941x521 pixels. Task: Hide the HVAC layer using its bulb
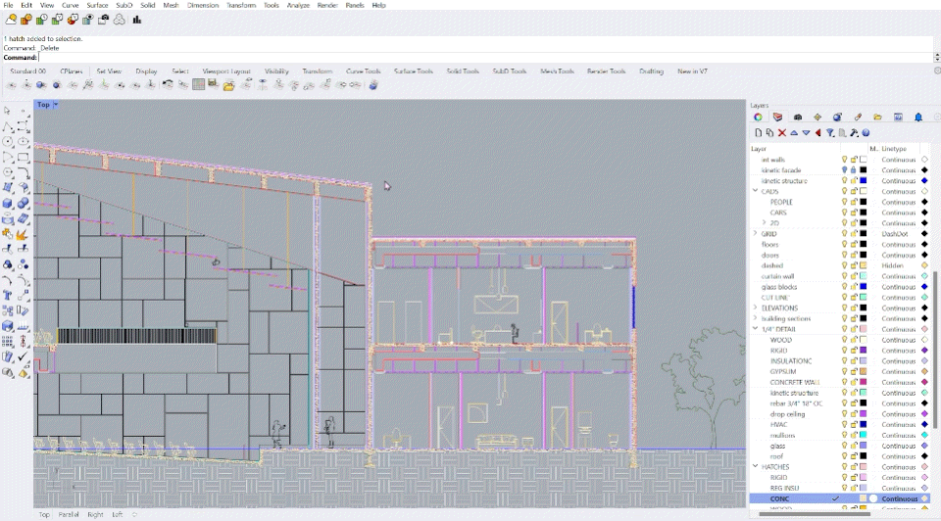click(x=844, y=424)
